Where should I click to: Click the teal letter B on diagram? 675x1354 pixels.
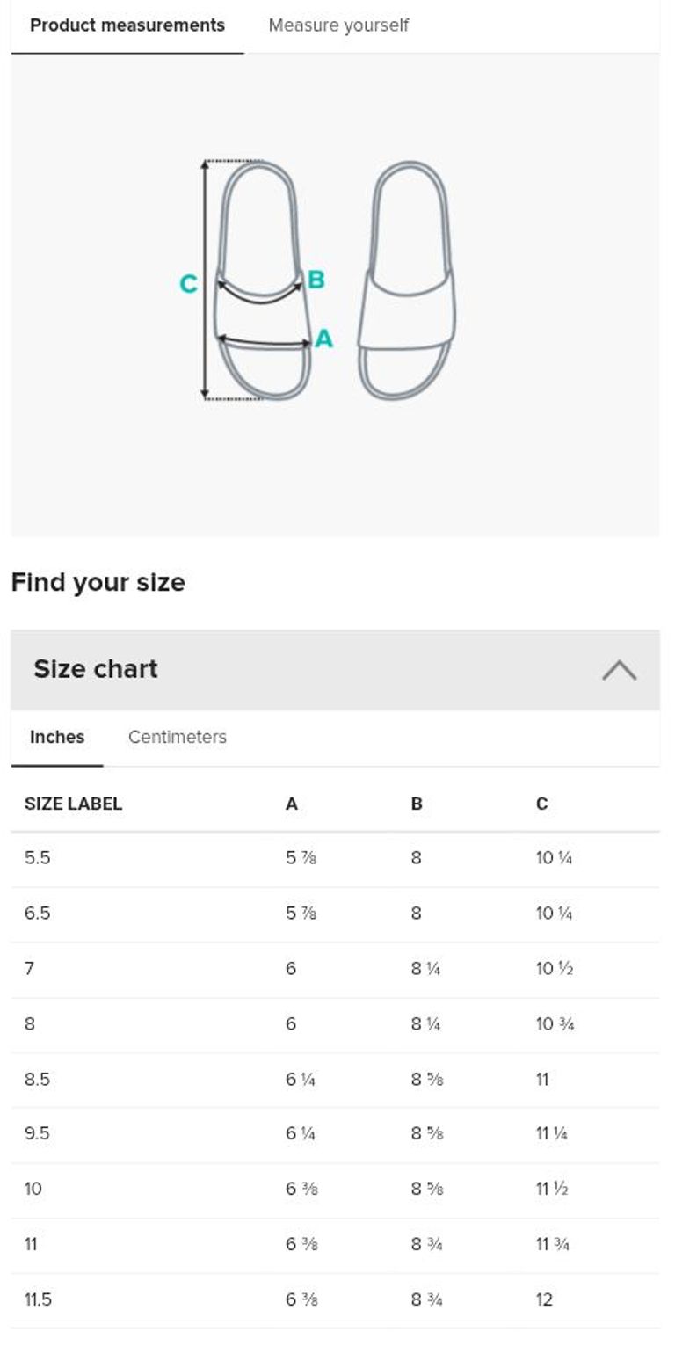point(316,280)
